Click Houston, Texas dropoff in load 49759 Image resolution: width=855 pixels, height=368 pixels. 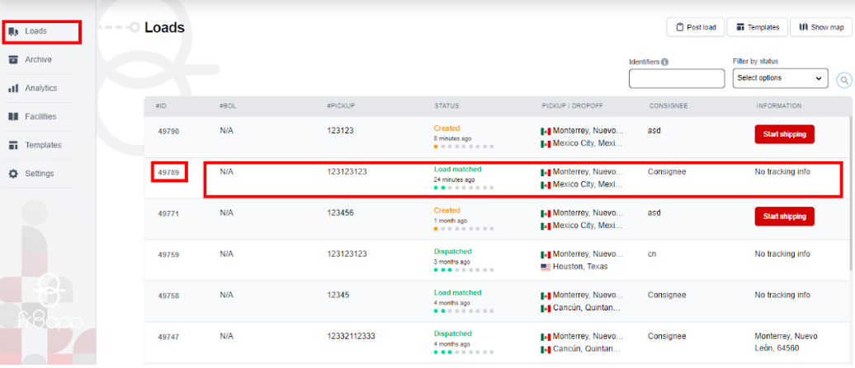pos(580,267)
